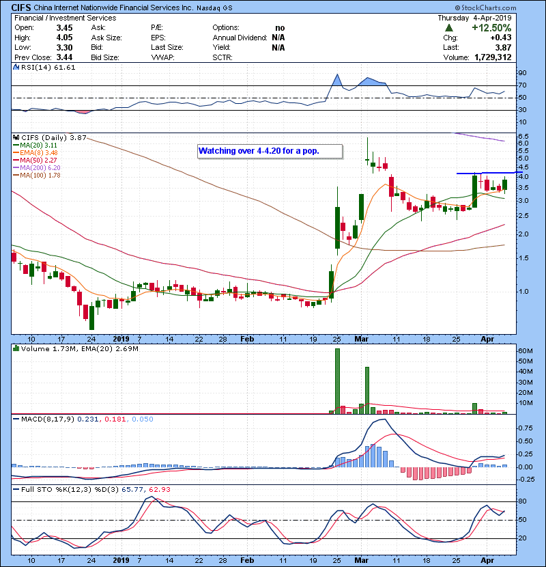
Task: Click the tallest green volume bar near 60M
Action: tap(338, 381)
